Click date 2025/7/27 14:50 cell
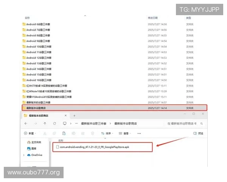Viewport: 227px width, 182px height. [157, 80]
